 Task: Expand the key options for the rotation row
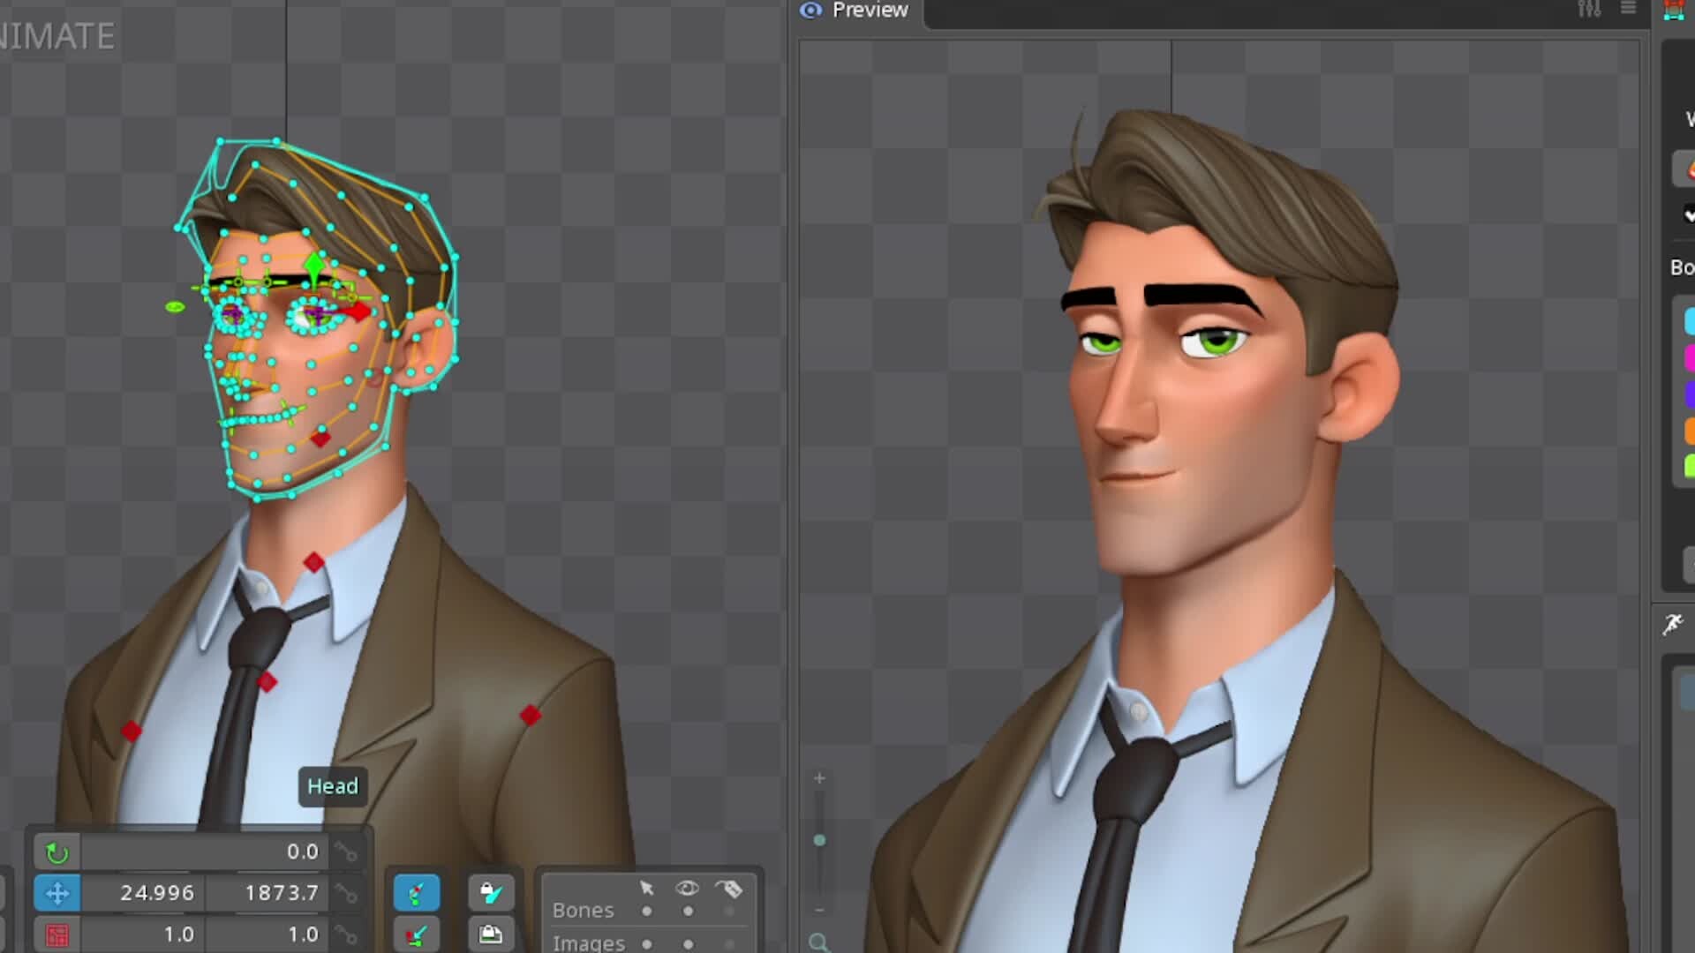pos(345,852)
